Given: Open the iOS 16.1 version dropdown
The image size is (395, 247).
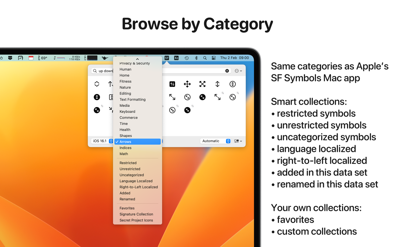Looking at the screenshot, I should tap(103, 141).
